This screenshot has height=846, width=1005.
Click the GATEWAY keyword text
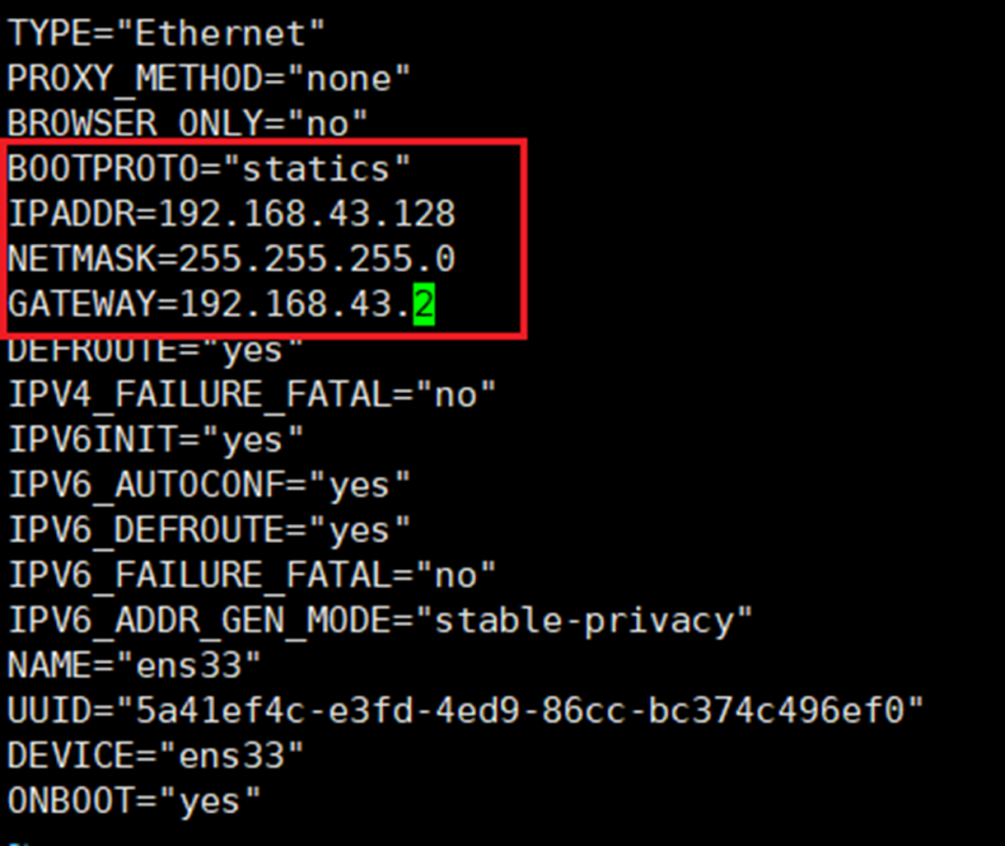coord(82,305)
